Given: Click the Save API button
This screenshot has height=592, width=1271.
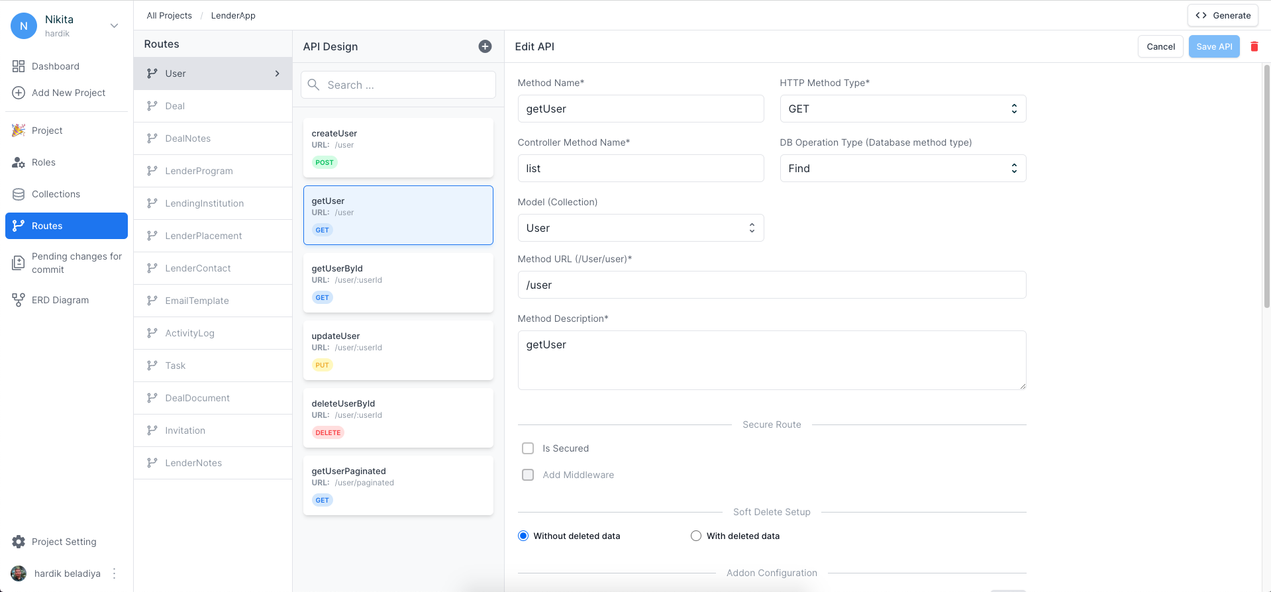Looking at the screenshot, I should click(1213, 46).
